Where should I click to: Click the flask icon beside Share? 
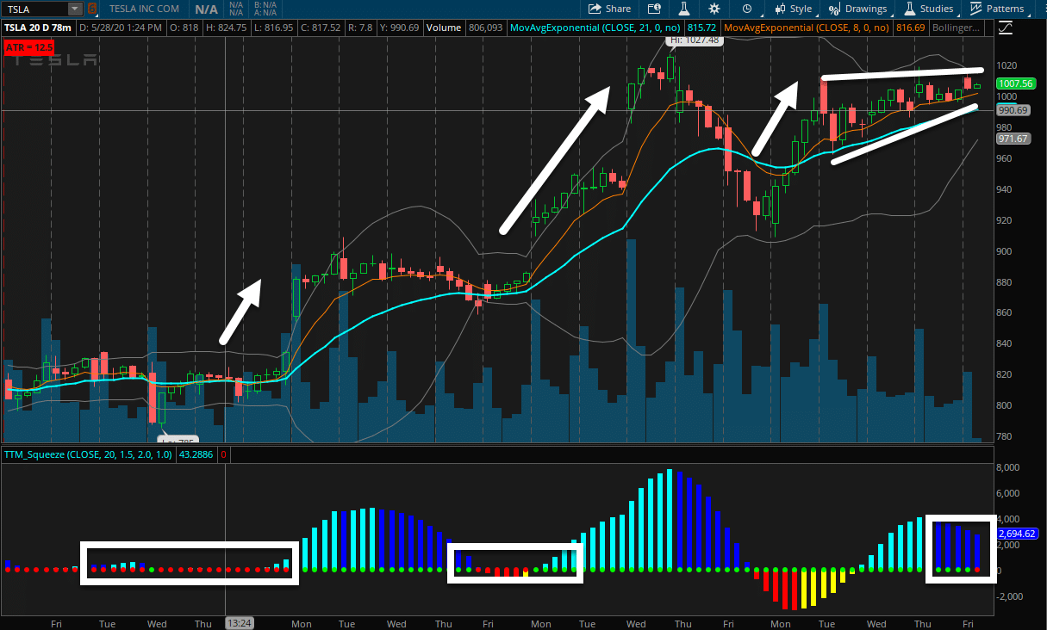click(684, 9)
